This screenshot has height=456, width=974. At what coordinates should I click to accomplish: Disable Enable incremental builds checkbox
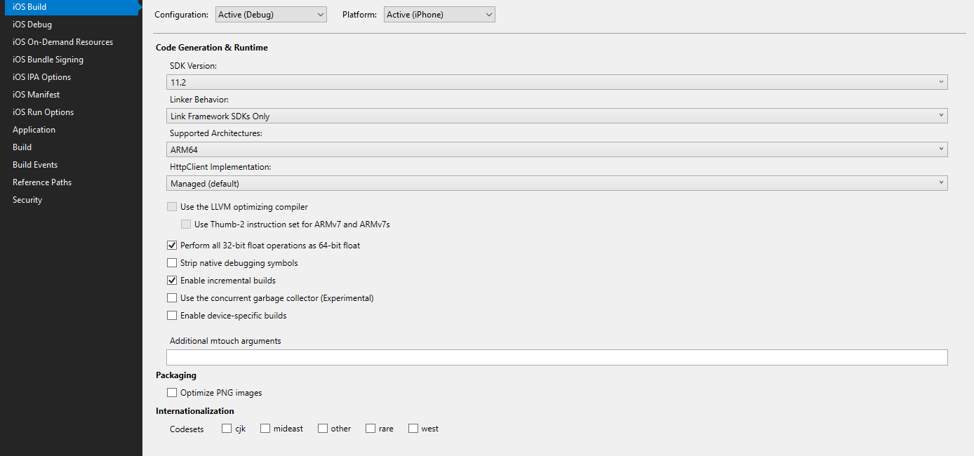click(172, 281)
